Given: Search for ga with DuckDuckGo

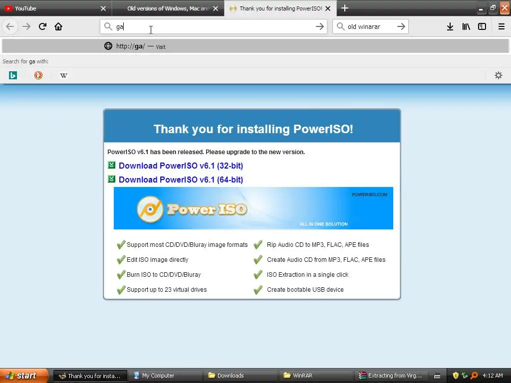Looking at the screenshot, I should [x=38, y=76].
